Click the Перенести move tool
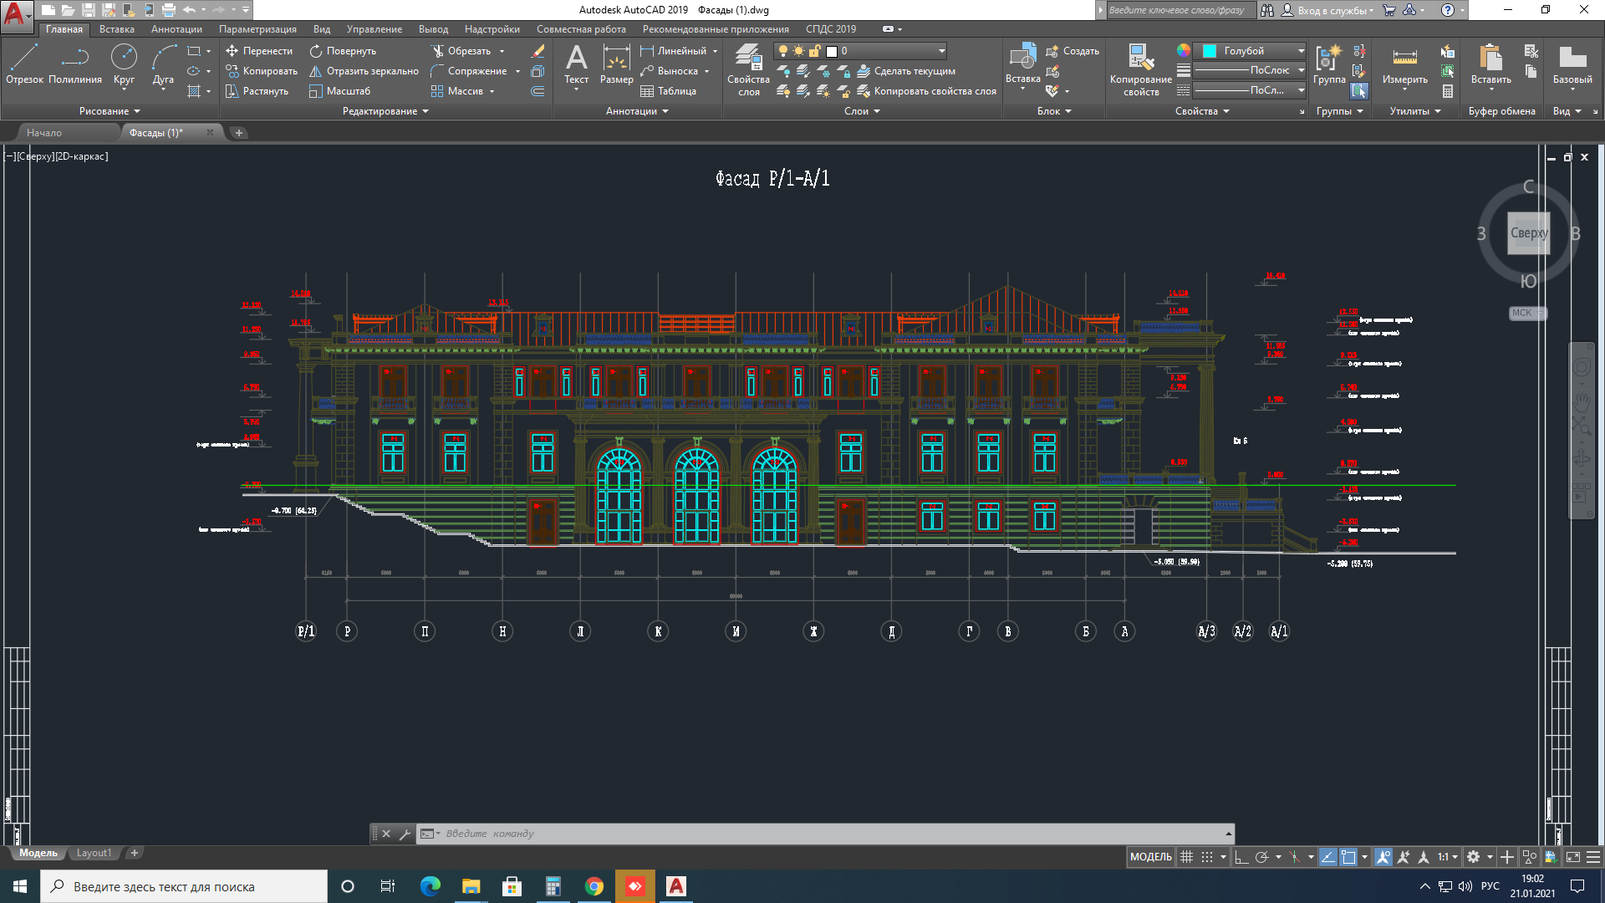This screenshot has height=903, width=1605. tap(259, 51)
